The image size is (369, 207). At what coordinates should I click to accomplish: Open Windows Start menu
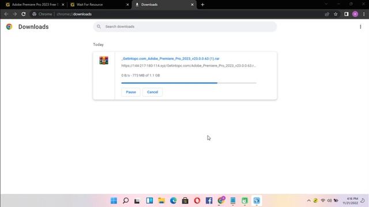114,201
